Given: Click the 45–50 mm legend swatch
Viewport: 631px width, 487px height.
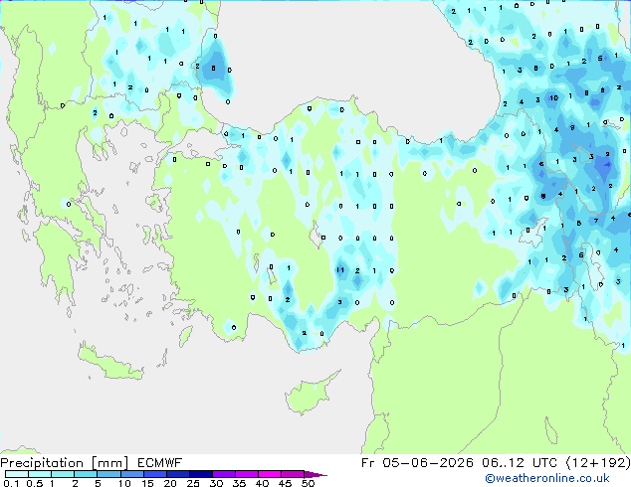Looking at the screenshot, I should click(293, 474).
